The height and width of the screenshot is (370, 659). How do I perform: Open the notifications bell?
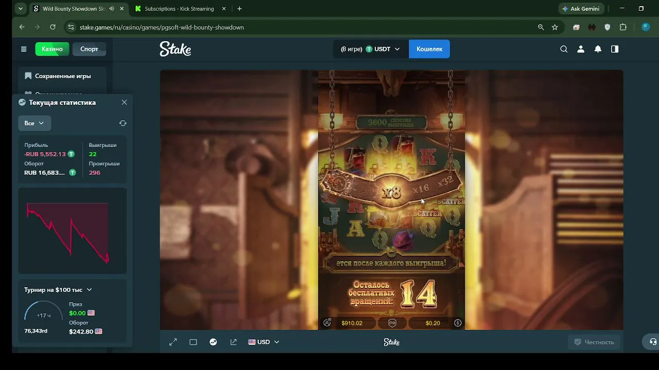598,49
